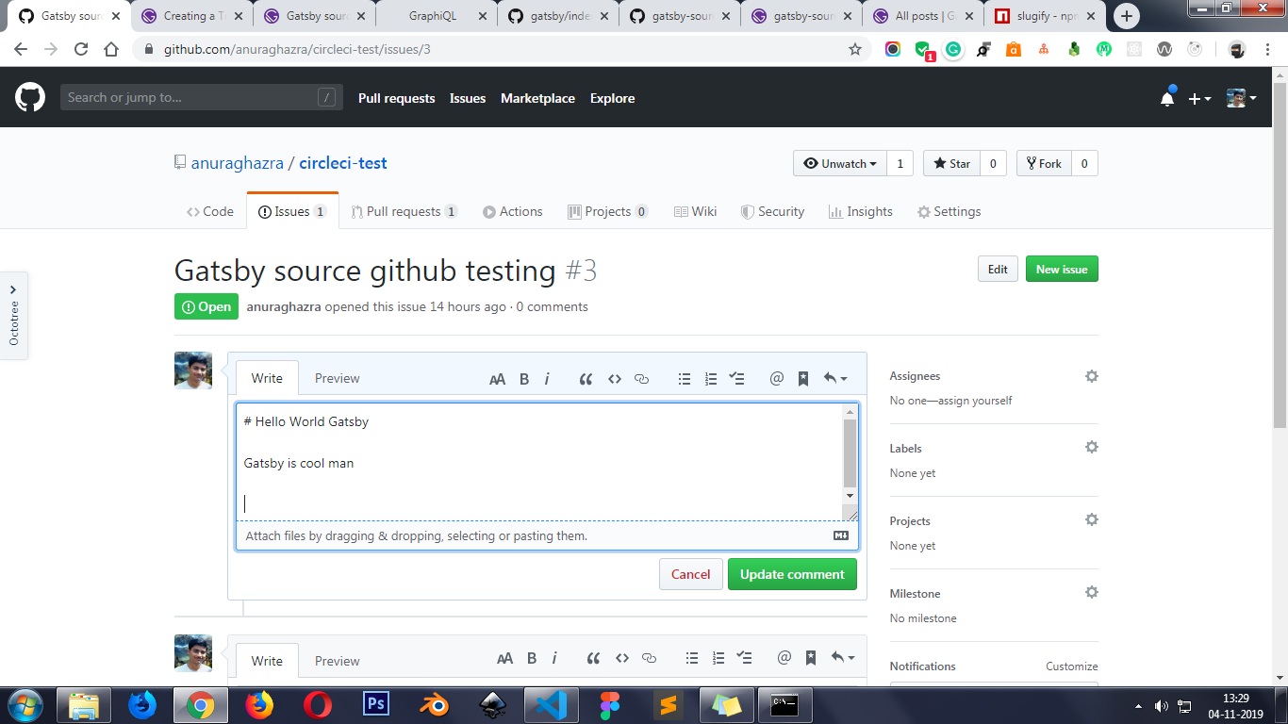
Task: Open the repo Projects tab
Action: (608, 211)
